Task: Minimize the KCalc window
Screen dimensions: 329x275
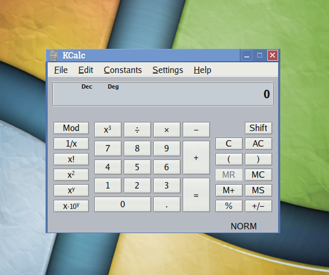Action: pos(246,55)
